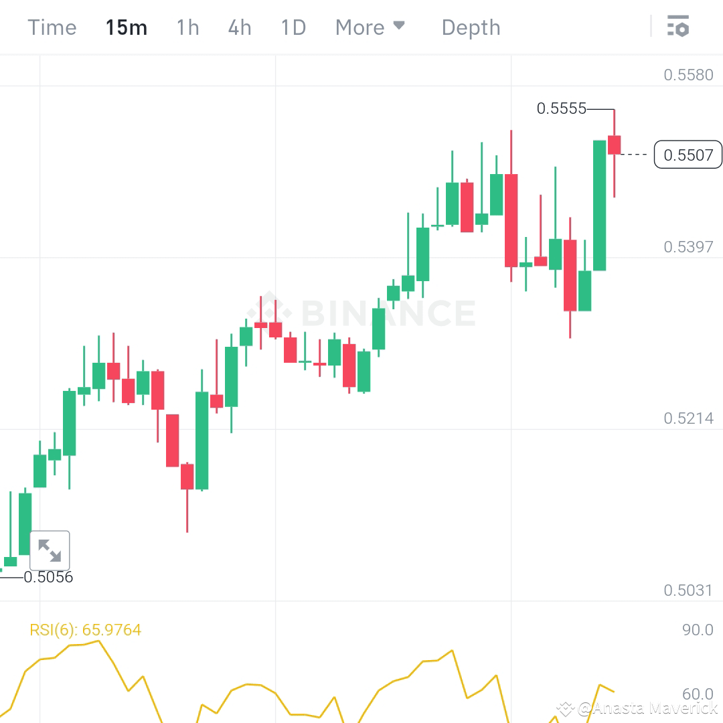723x723 pixels.
Task: Select the 4h candlestick interval
Action: click(x=239, y=27)
